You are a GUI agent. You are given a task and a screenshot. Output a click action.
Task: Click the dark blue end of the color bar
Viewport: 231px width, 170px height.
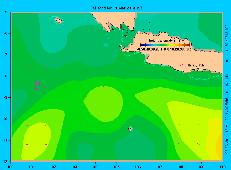tap(142, 45)
